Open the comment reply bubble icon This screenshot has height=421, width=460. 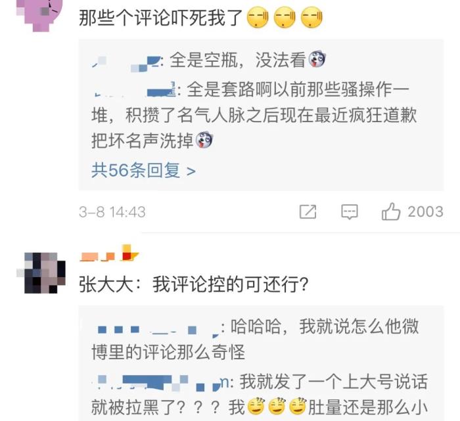pyautogui.click(x=350, y=211)
